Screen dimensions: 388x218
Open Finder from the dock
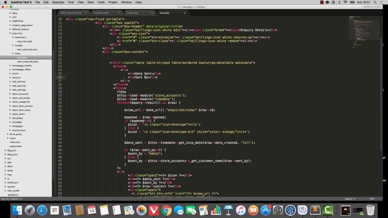click(17, 210)
